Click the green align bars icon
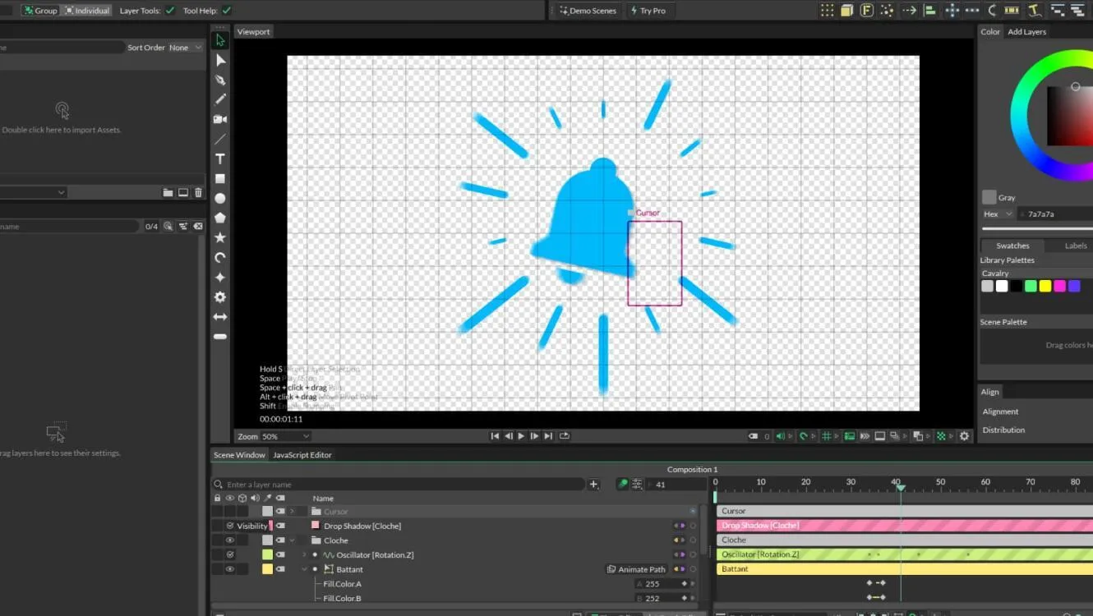 click(x=930, y=10)
